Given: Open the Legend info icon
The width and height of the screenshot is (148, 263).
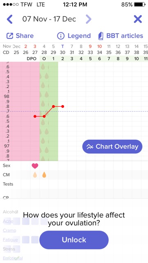Looking at the screenshot, I should click(61, 36).
